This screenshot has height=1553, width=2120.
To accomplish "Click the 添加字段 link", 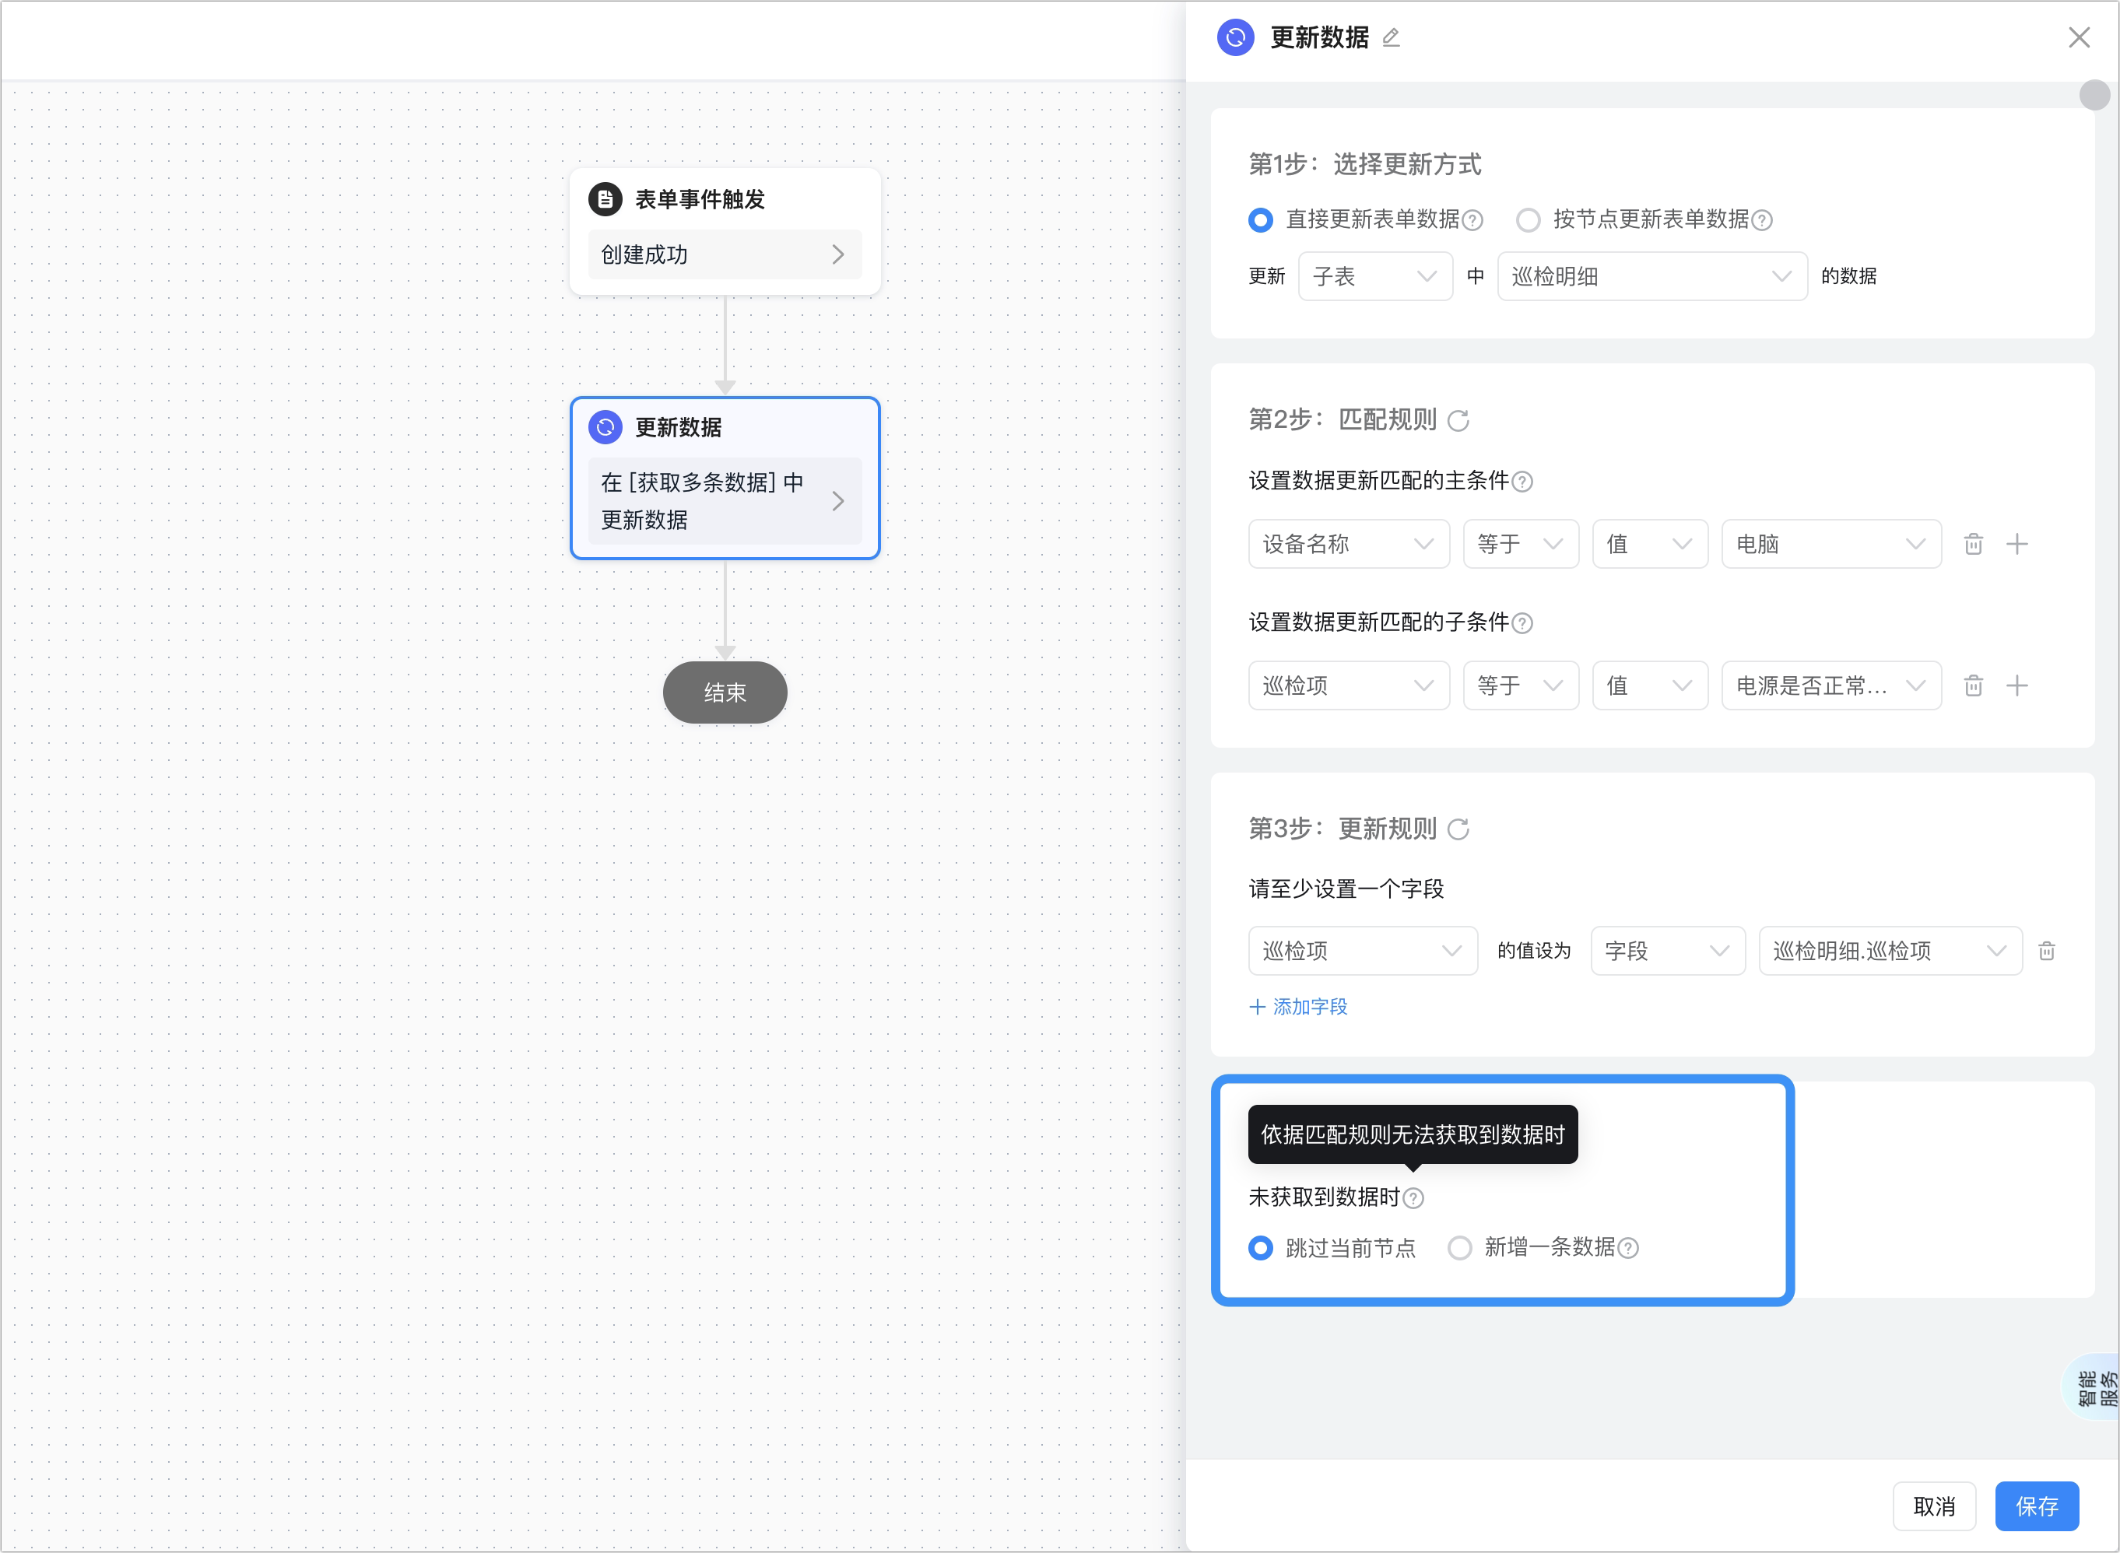I will [x=1298, y=1007].
